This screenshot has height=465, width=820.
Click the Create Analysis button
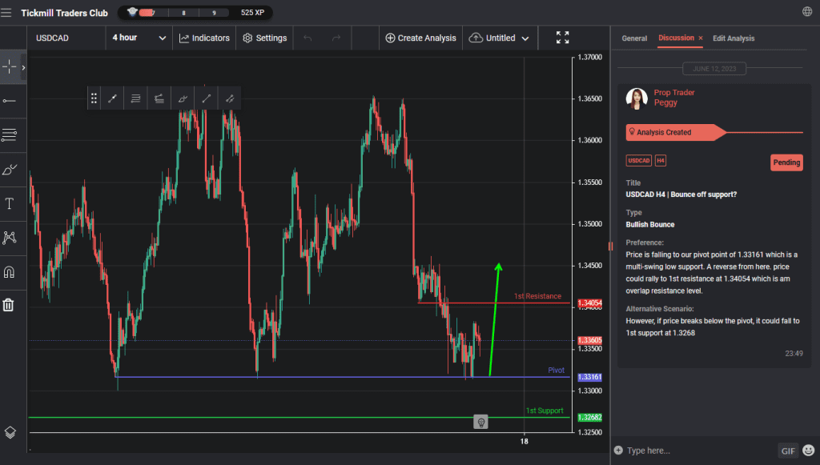point(420,37)
